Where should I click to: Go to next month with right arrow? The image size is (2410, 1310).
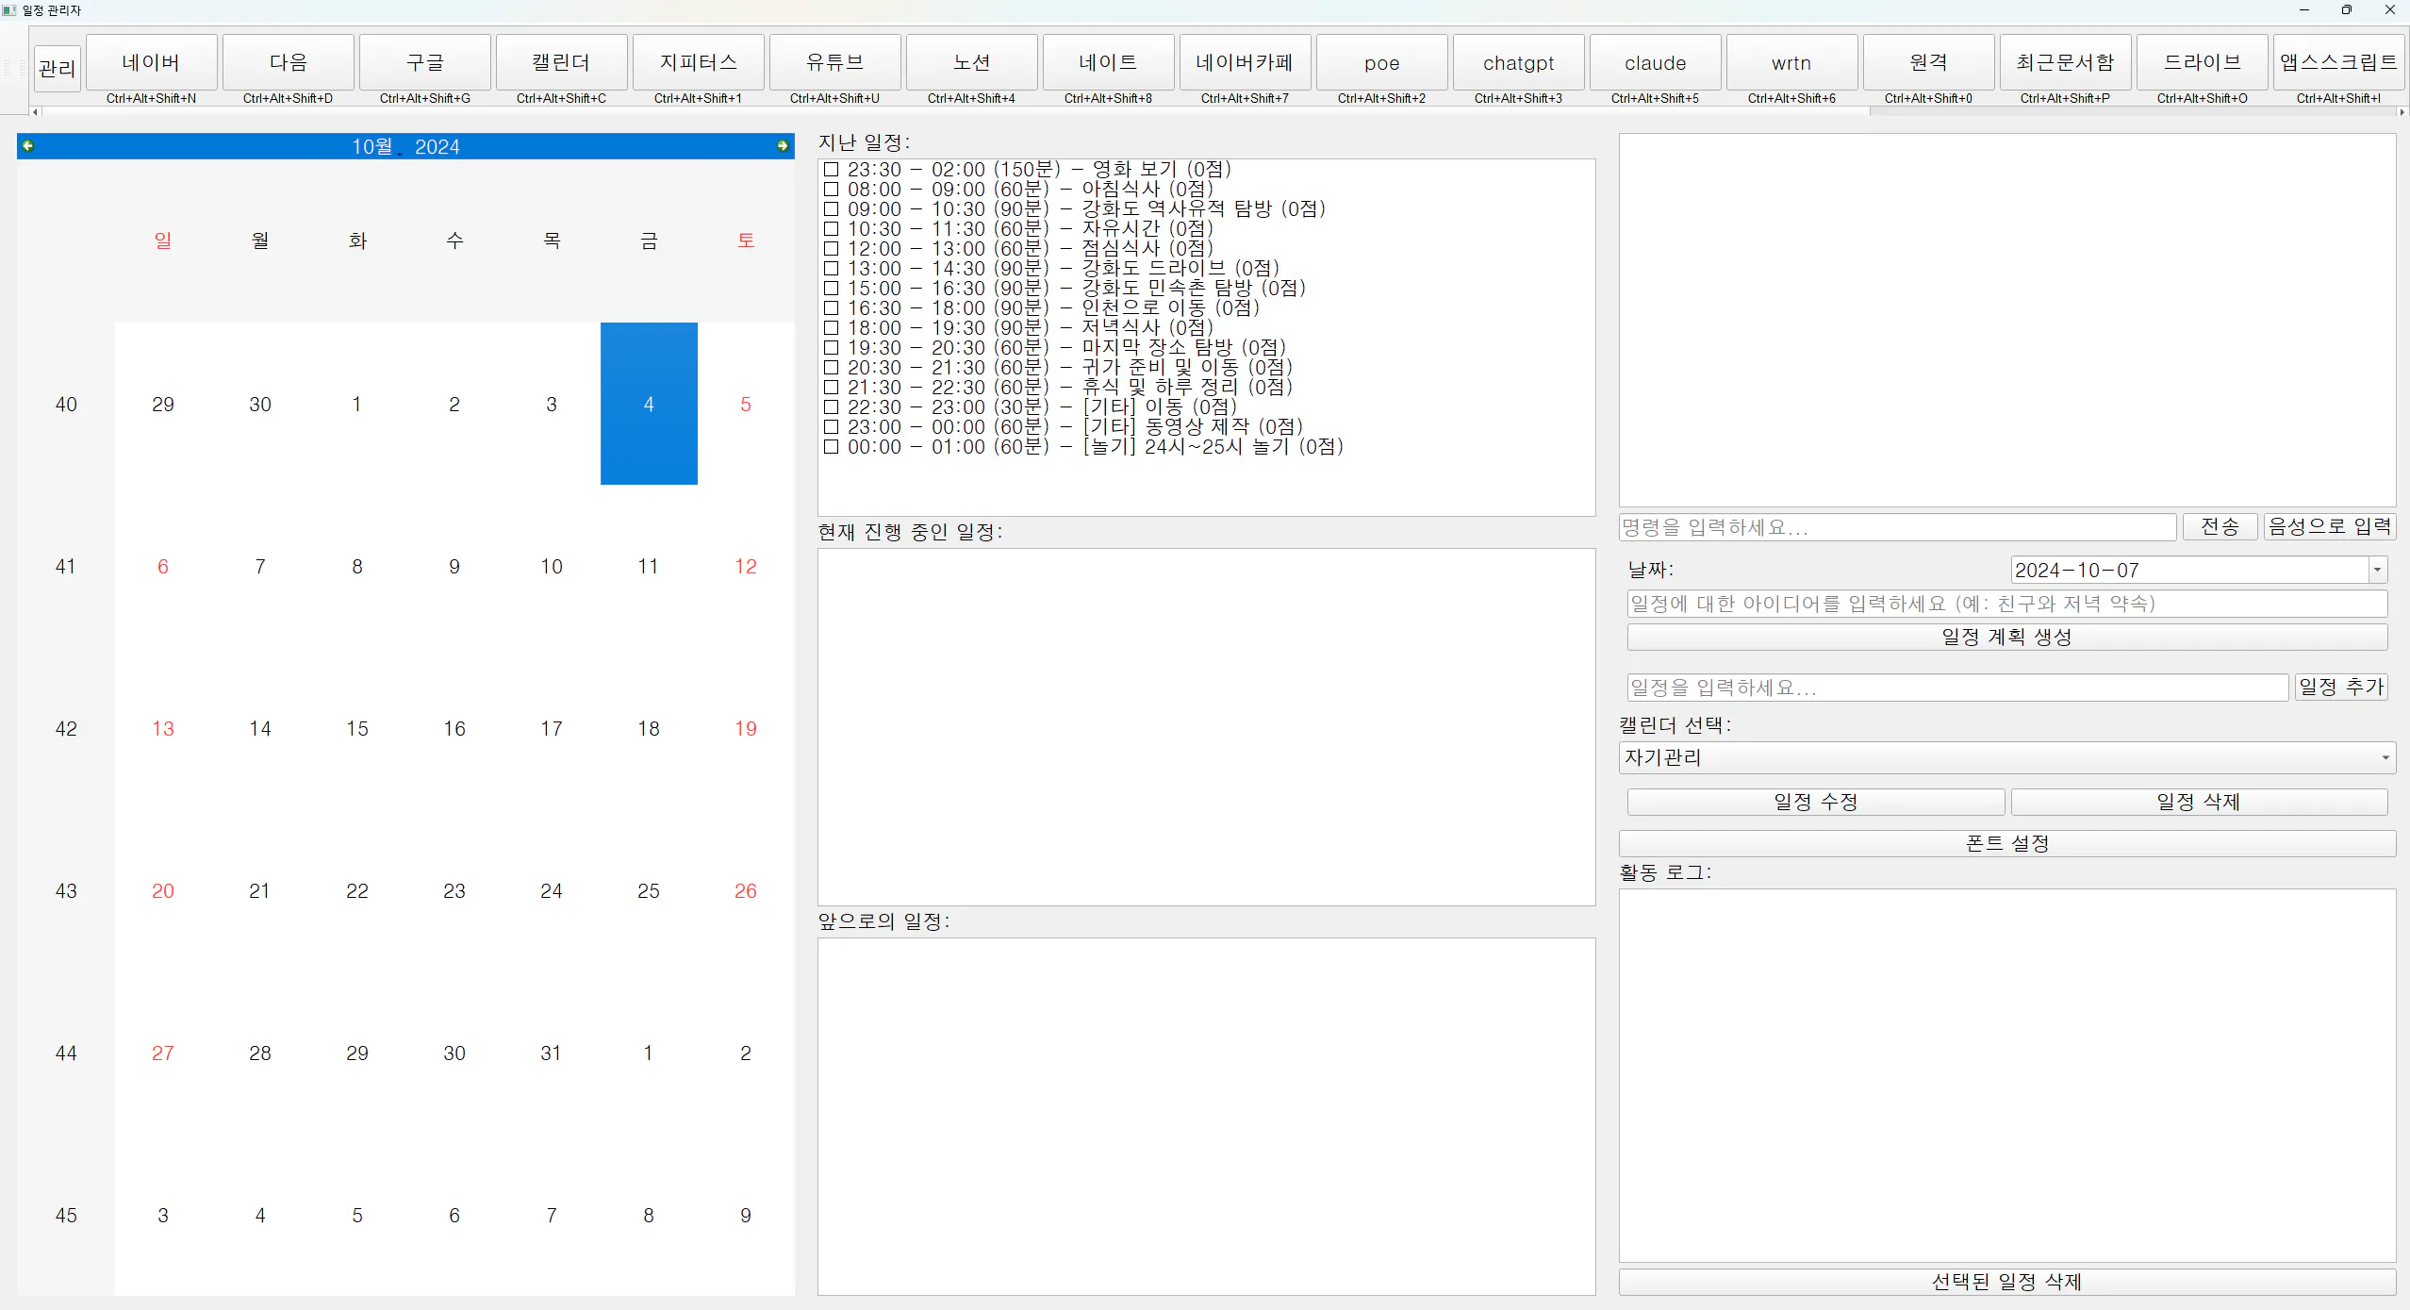[783, 145]
